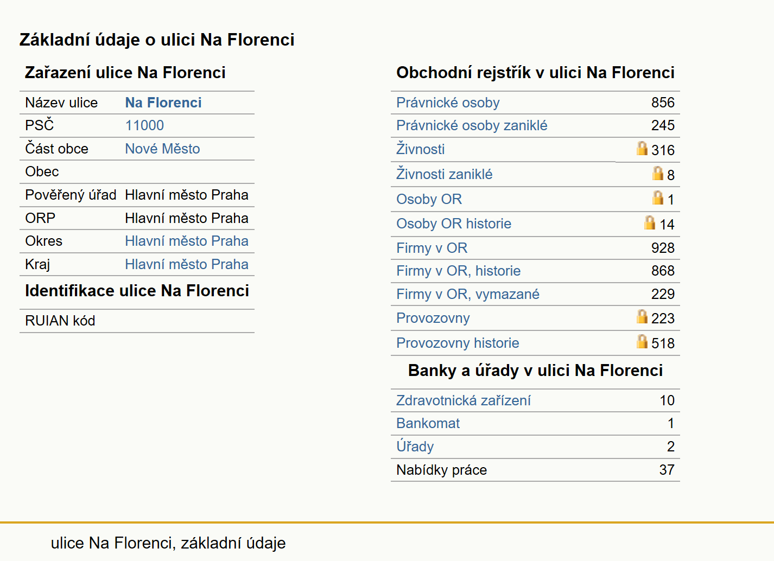Follow the Na Florenci street name link
774x561 pixels.
[163, 103]
